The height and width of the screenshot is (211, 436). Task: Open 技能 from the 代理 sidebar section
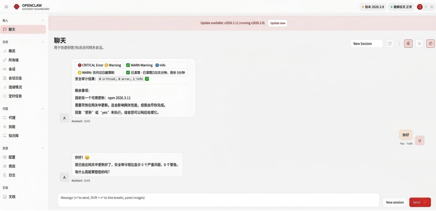tap(12, 126)
